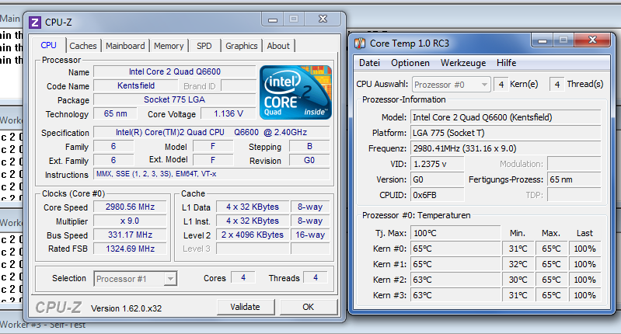Click the Package value Socket 775 LGA
The image size is (621, 334).
pyautogui.click(x=175, y=99)
